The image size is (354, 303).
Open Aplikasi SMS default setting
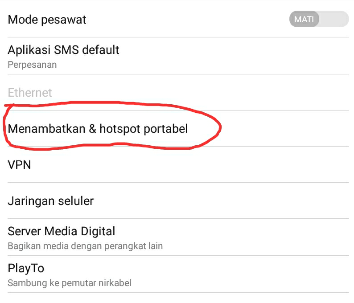[178, 56]
